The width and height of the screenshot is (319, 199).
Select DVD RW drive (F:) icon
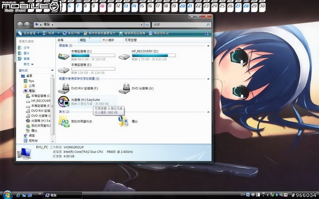(x=64, y=89)
